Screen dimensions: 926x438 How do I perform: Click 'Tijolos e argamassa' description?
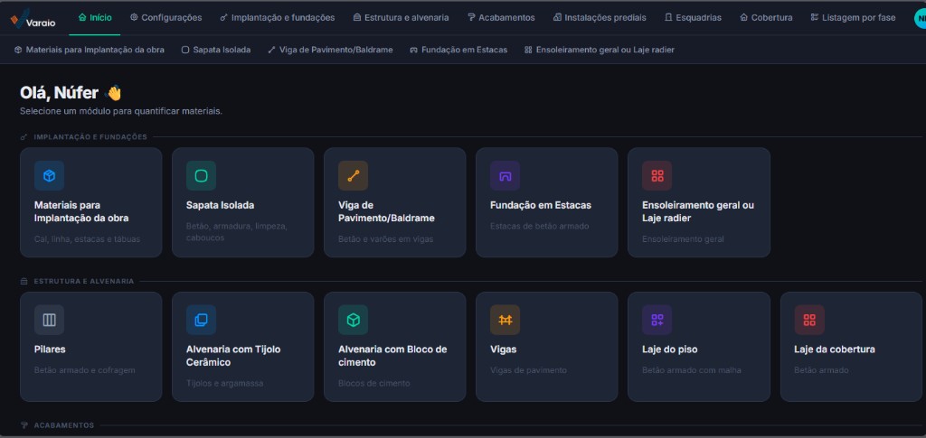coord(224,384)
